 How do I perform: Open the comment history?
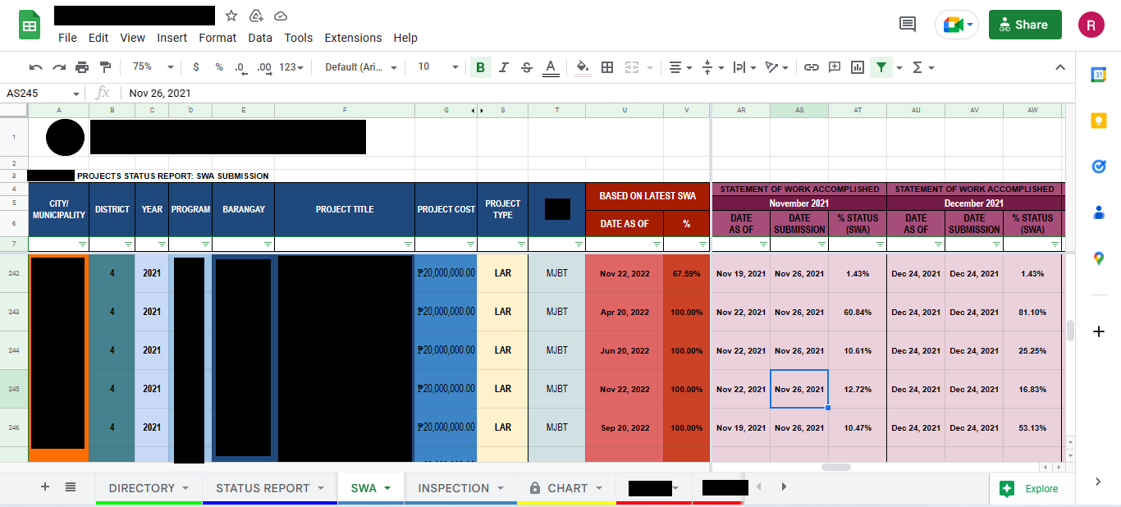(x=908, y=25)
